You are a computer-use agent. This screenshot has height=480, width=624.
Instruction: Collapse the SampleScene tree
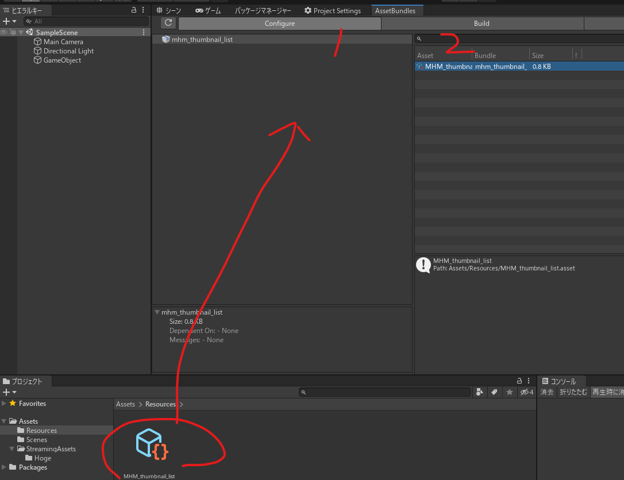tap(21, 32)
